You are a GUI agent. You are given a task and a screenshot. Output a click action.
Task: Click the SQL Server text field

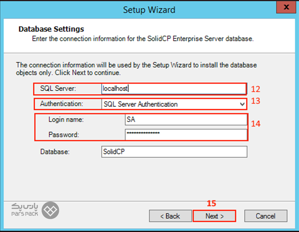(173, 89)
